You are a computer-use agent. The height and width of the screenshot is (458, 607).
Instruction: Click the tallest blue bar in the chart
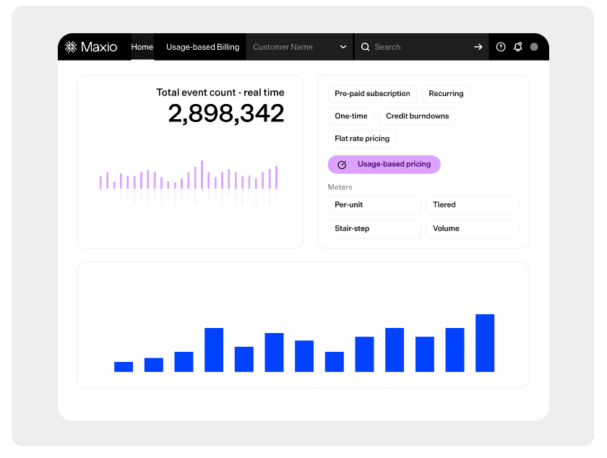coord(485,343)
